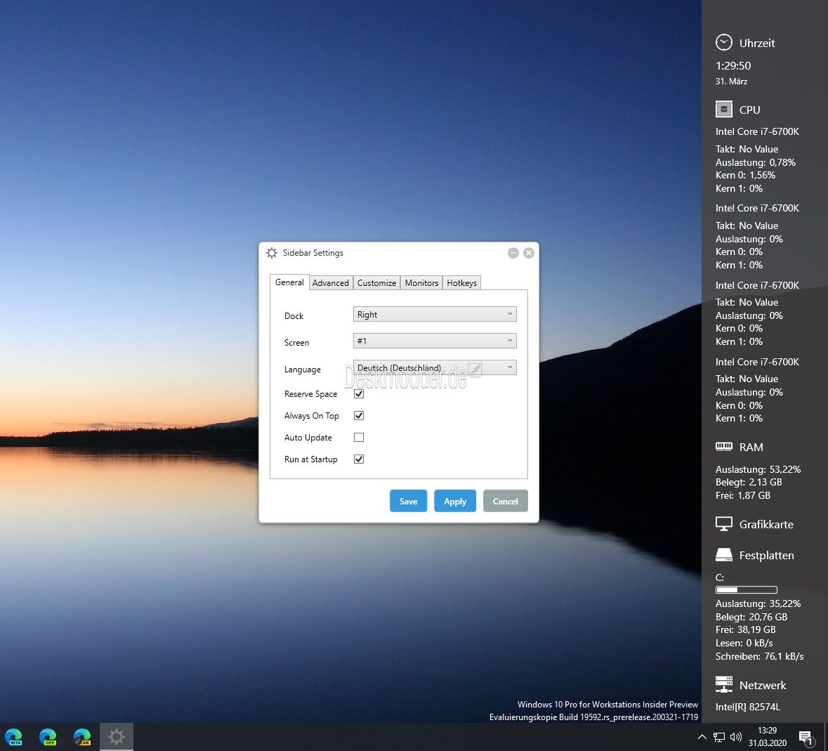Click the Grafikkarte monitor icon
The width and height of the screenshot is (828, 751).
coord(723,524)
